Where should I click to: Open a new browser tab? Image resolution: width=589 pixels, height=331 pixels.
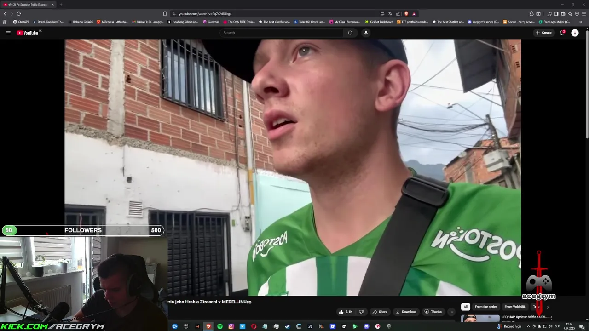(x=61, y=5)
